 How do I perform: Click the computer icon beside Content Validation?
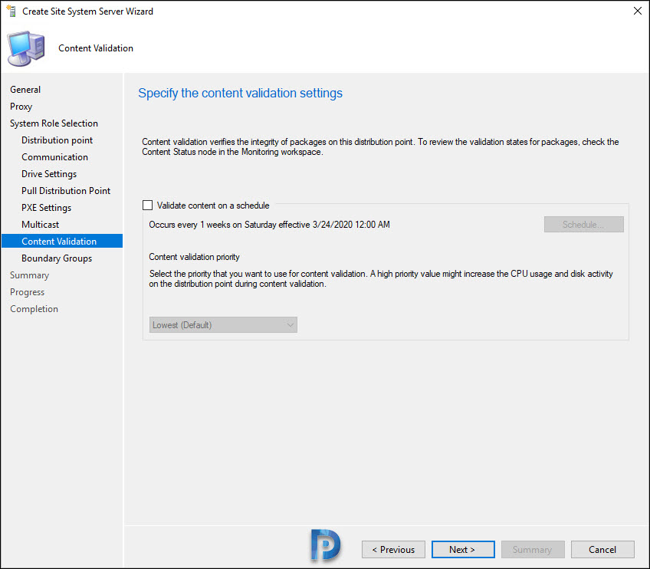(26, 48)
